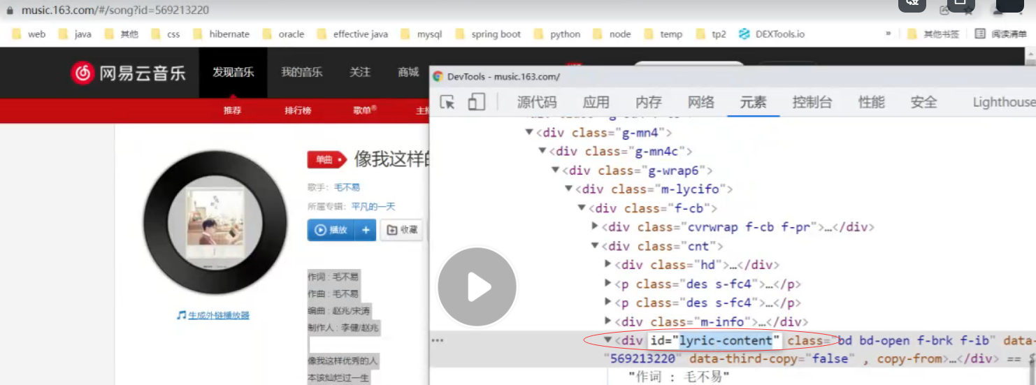Toggle the device toolbar icon in DevTools
The image size is (1036, 385).
477,102
